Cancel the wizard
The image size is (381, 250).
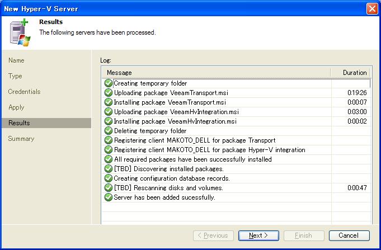[x=349, y=235]
